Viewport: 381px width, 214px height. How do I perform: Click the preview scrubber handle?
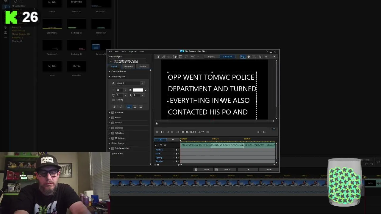click(157, 123)
